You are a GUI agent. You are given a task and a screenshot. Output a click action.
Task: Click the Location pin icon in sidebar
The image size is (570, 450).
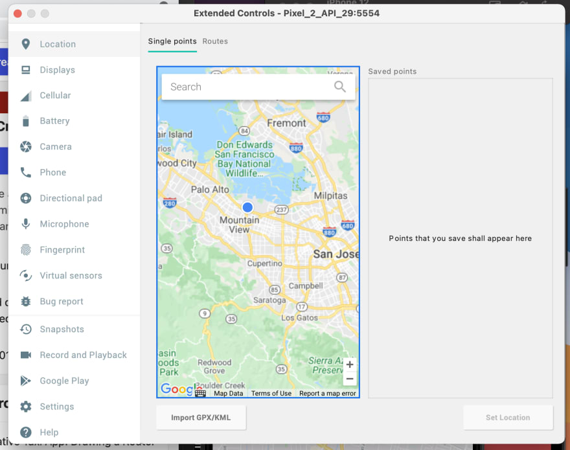click(x=25, y=44)
